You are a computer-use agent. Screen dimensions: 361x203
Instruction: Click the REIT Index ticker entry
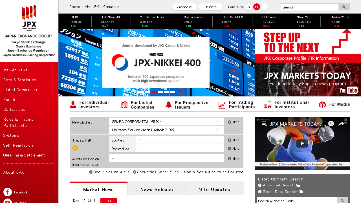(270, 21)
